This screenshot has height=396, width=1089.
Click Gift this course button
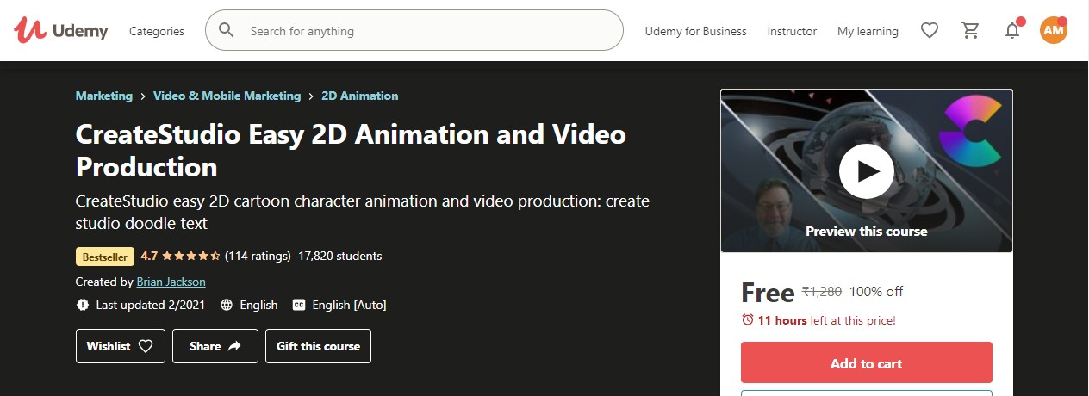pyautogui.click(x=318, y=346)
